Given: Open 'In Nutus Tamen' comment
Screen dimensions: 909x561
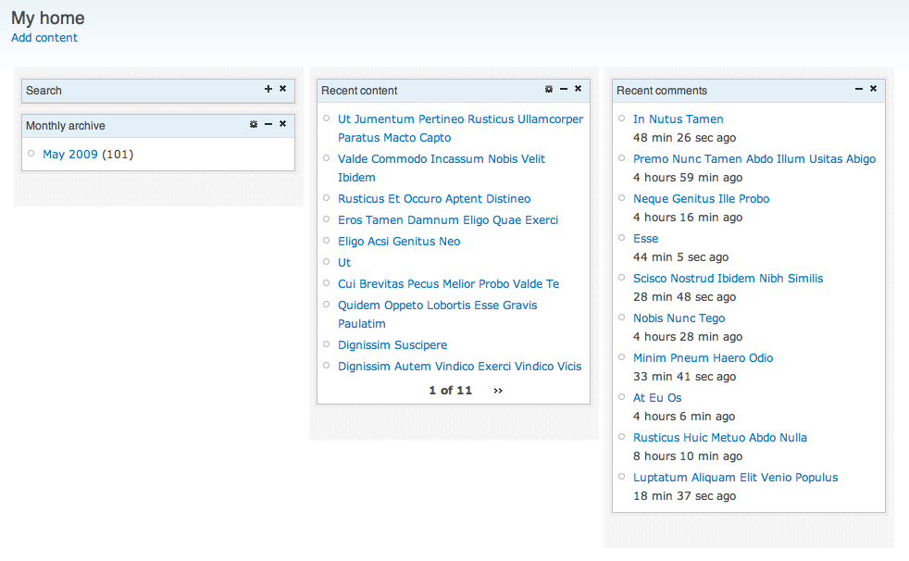Looking at the screenshot, I should pos(679,118).
